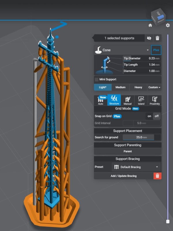Click the red delete bracing button

click(157, 176)
